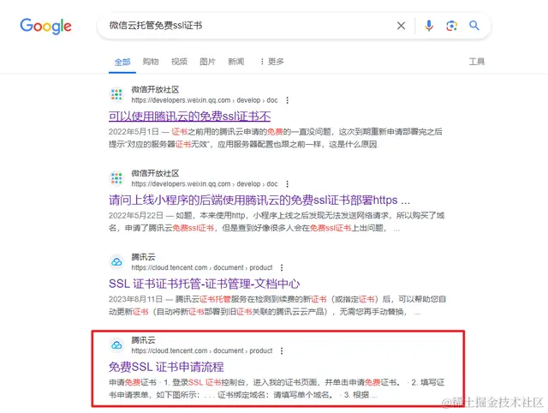Open options menu for 请问上线小程序的后端 result
This screenshot has width=548, height=413.
[288, 184]
